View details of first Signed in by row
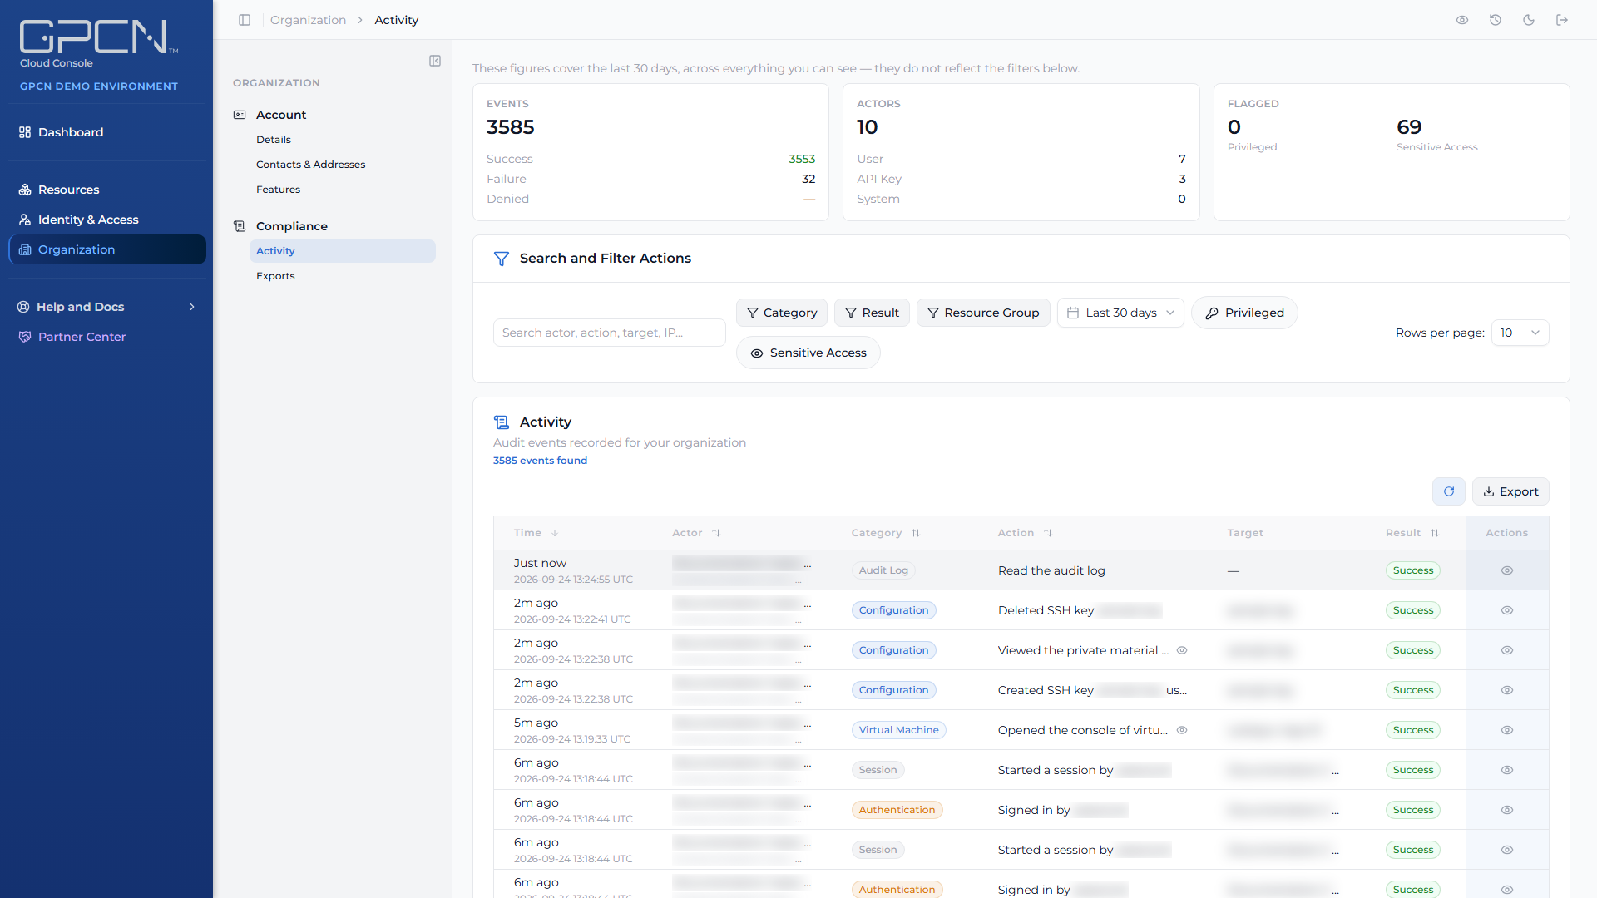 [1507, 810]
